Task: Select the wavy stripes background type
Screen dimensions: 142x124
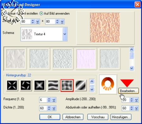Action: pyautogui.click(x=53, y=85)
